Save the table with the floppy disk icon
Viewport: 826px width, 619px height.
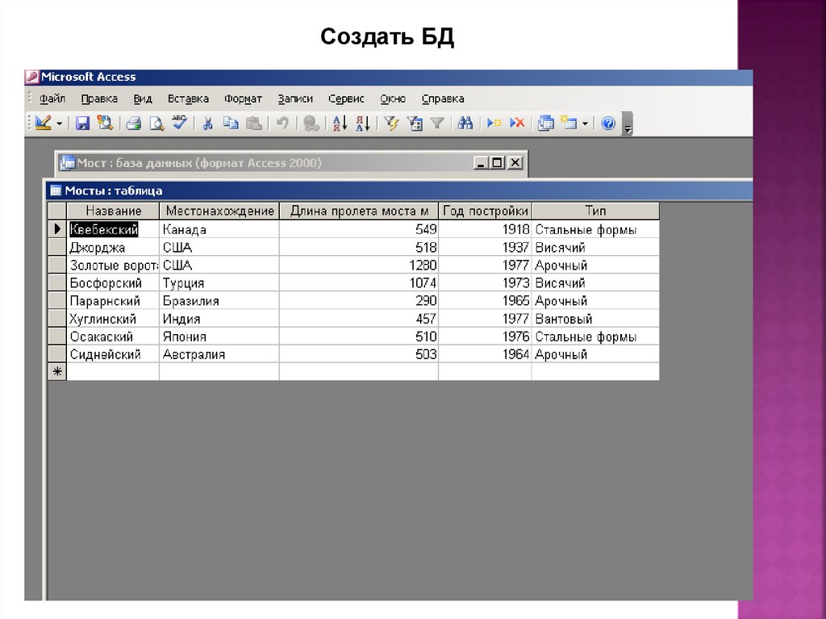(83, 123)
